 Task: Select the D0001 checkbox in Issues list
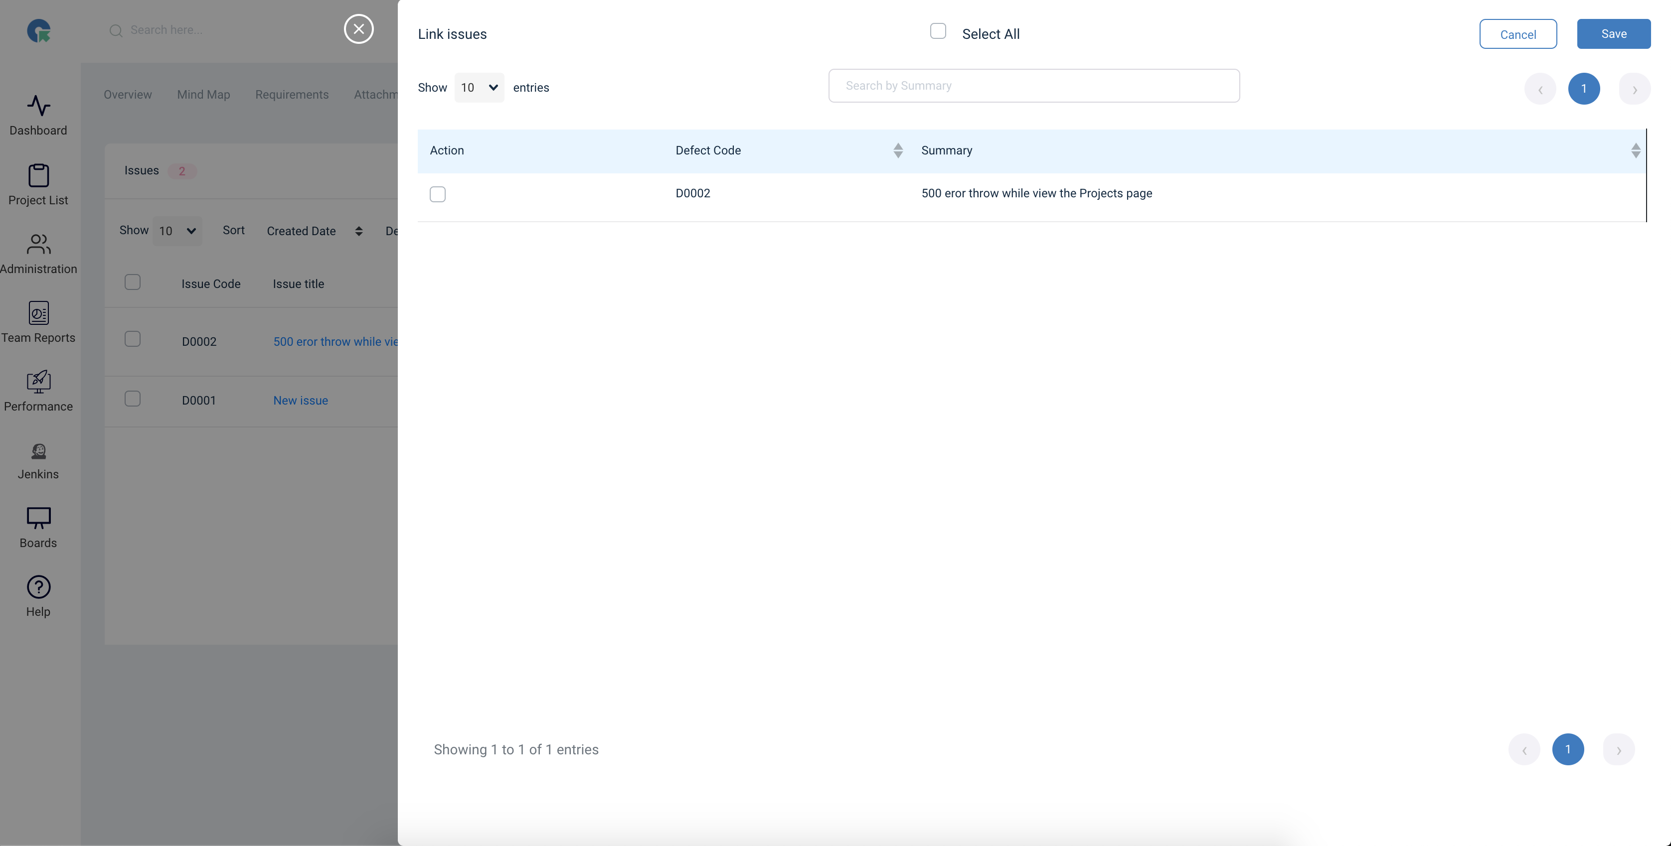[x=132, y=399]
